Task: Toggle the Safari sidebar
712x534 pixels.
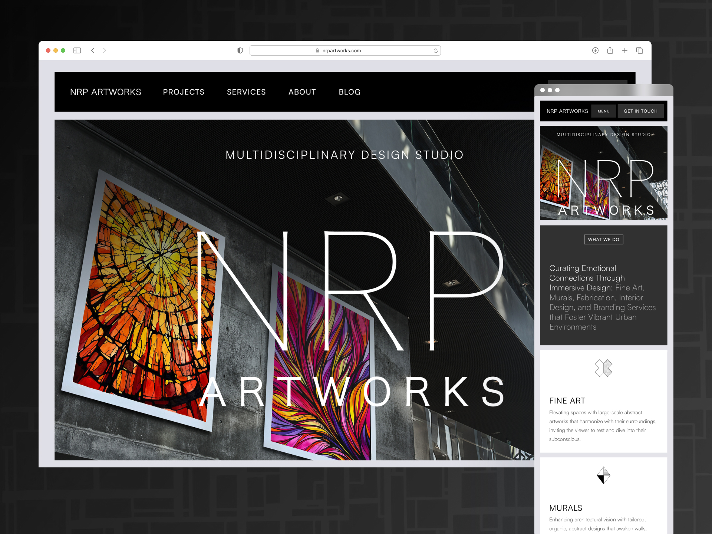Action: click(77, 50)
